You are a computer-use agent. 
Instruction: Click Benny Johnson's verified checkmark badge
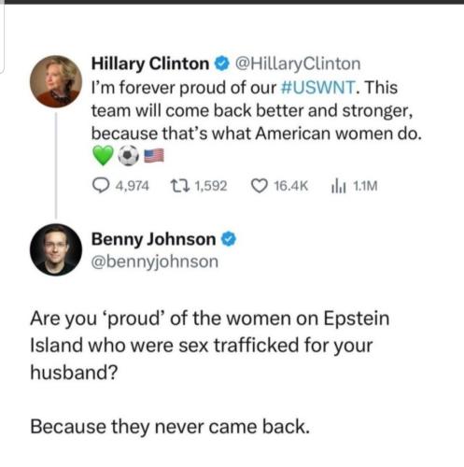(229, 239)
